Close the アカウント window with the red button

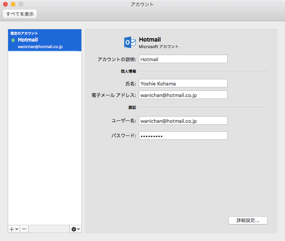pos(5,4)
